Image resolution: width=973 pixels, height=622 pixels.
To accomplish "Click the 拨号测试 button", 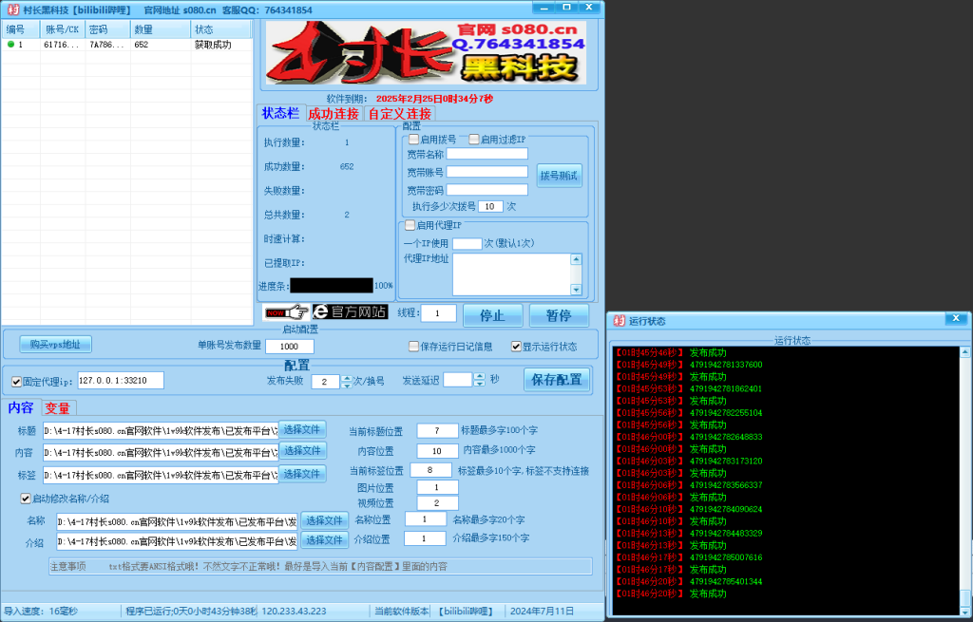I will (560, 175).
